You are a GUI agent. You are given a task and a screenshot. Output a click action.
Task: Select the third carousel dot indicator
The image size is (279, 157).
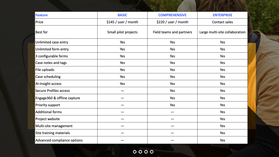146,152
